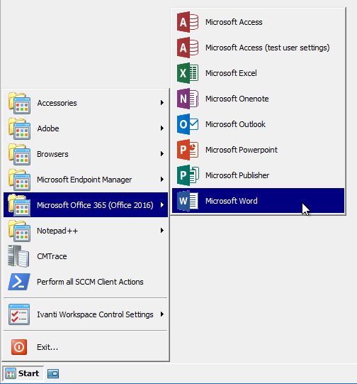
Task: Expand the Adobe submenu arrow
Action: [x=162, y=128]
